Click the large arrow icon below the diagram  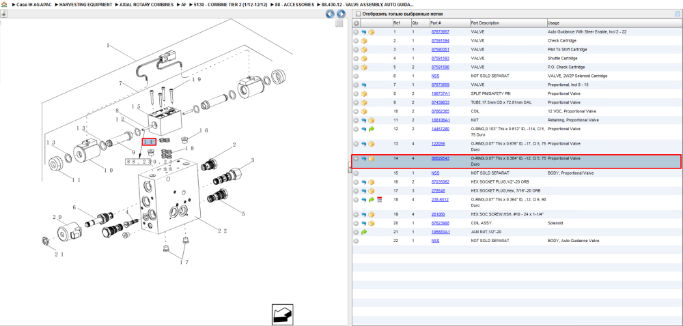[x=282, y=314]
